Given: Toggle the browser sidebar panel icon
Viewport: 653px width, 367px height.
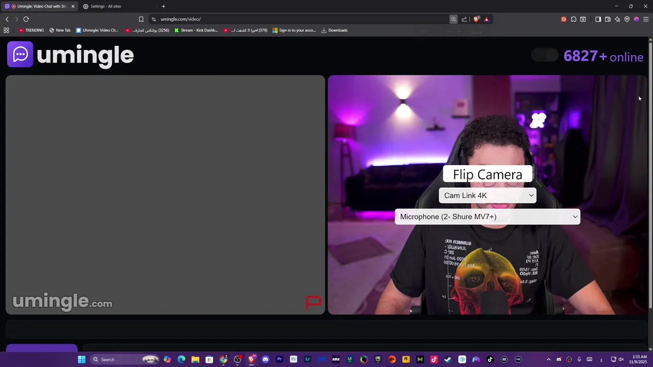Looking at the screenshot, I should (598, 19).
